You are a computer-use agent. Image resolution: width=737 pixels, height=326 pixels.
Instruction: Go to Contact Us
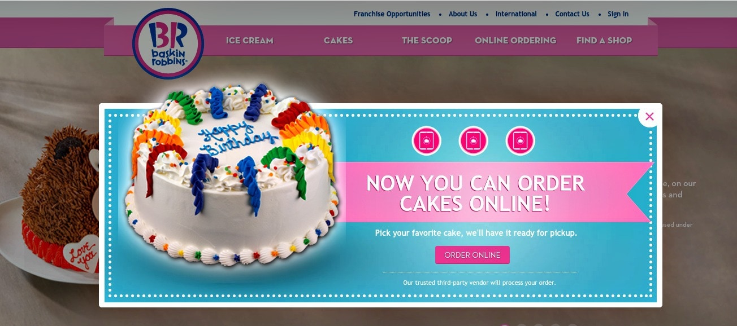coord(572,14)
